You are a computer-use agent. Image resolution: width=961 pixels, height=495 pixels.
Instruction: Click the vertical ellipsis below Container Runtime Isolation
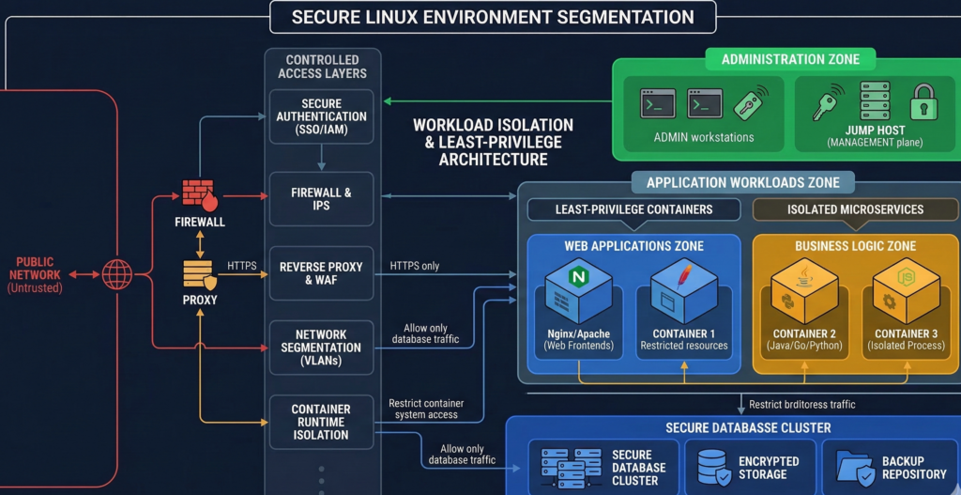[x=321, y=477]
